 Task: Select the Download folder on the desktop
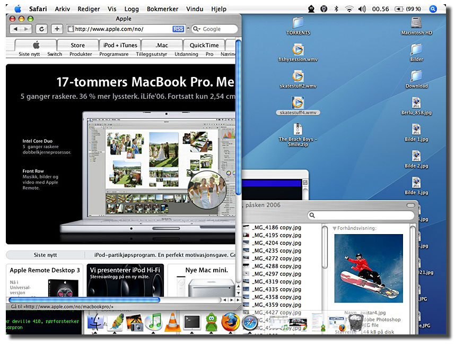[416, 79]
